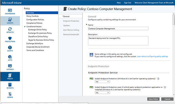Open Exchange On-premises Policy
This screenshot has width=175, height=104.
point(40,33)
